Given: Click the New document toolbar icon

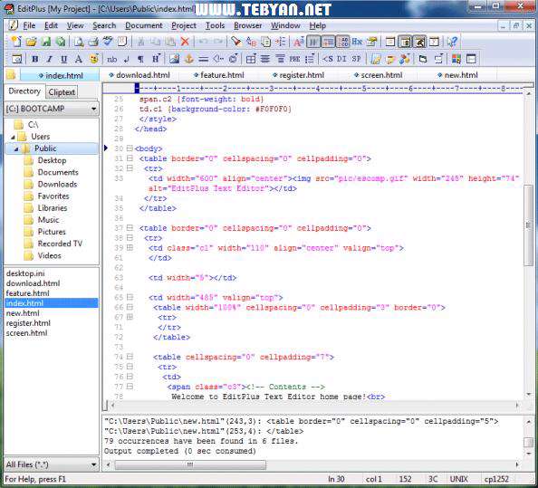Looking at the screenshot, I should (16, 42).
